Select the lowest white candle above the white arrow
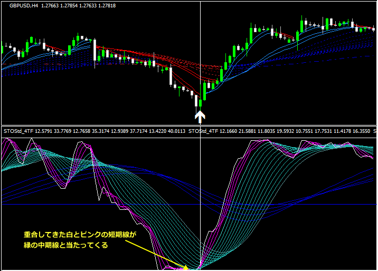The image size is (378, 271). (x=196, y=100)
